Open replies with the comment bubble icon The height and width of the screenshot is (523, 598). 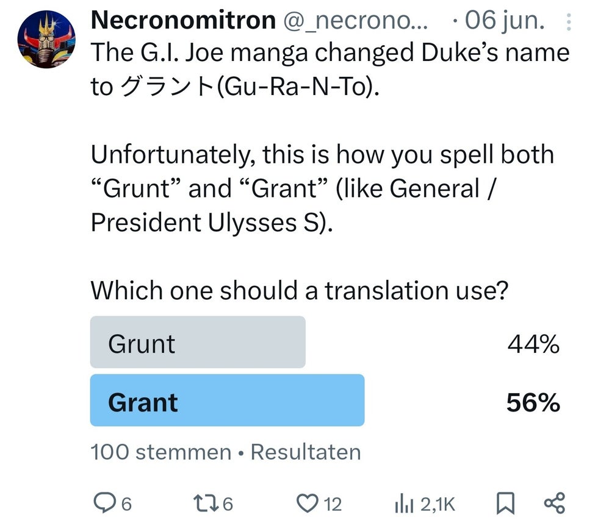click(x=104, y=503)
